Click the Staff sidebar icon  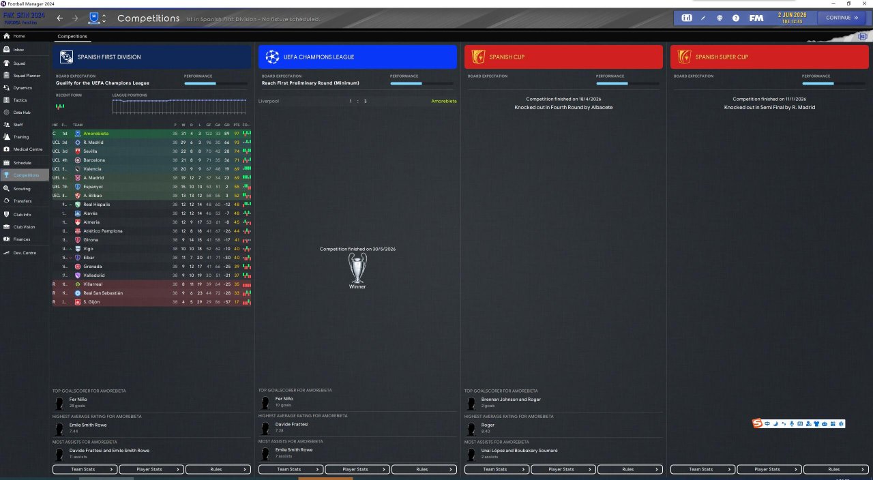[x=7, y=125]
